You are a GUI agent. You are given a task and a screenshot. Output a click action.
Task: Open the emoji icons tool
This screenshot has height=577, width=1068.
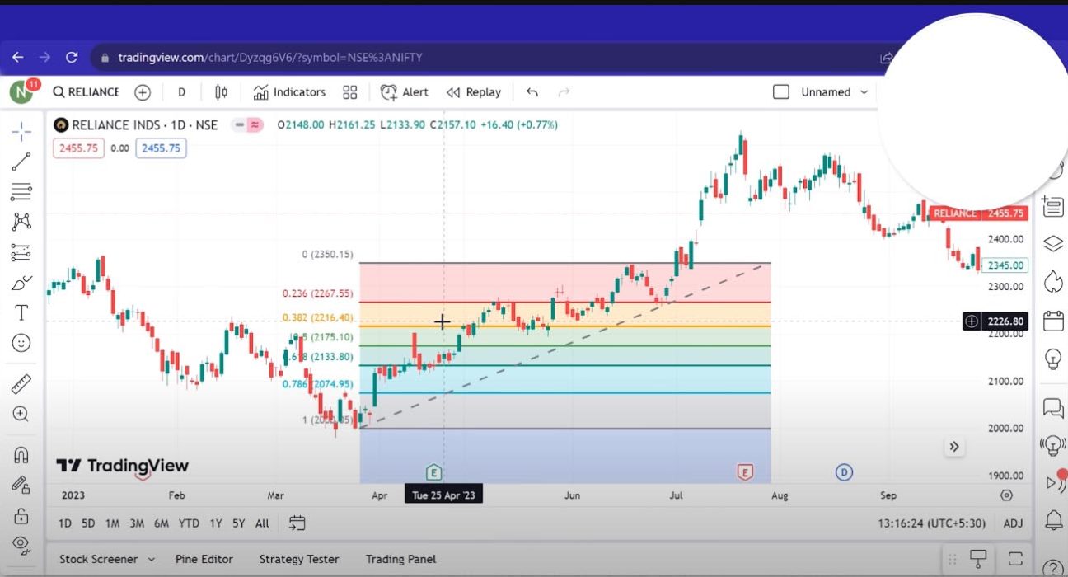(21, 342)
